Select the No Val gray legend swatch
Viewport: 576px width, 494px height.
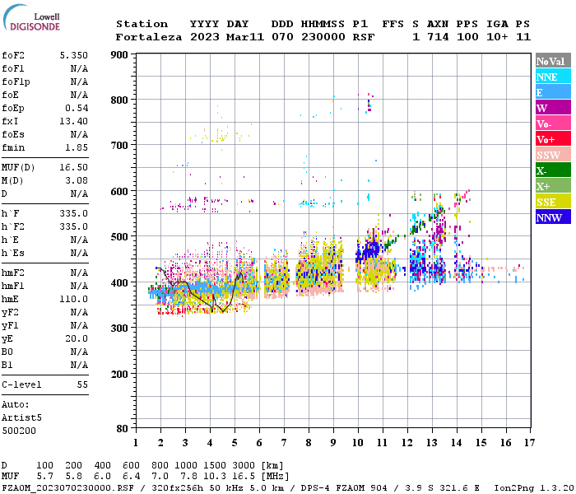pos(553,61)
